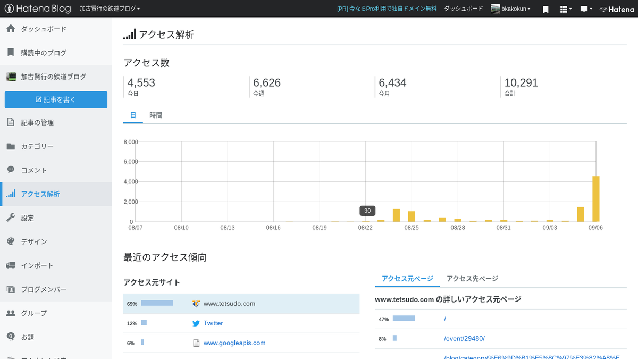The image size is (638, 359).
Task: Click the truck icon for インポート
Action: point(11,265)
